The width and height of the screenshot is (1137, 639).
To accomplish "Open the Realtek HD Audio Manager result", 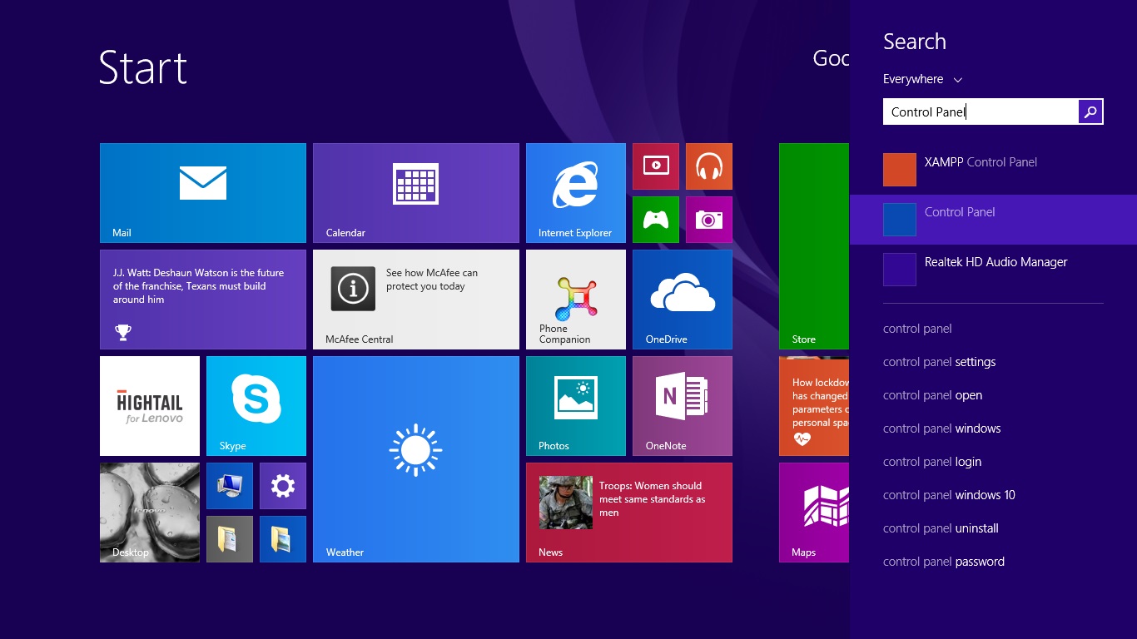I will tap(994, 270).
